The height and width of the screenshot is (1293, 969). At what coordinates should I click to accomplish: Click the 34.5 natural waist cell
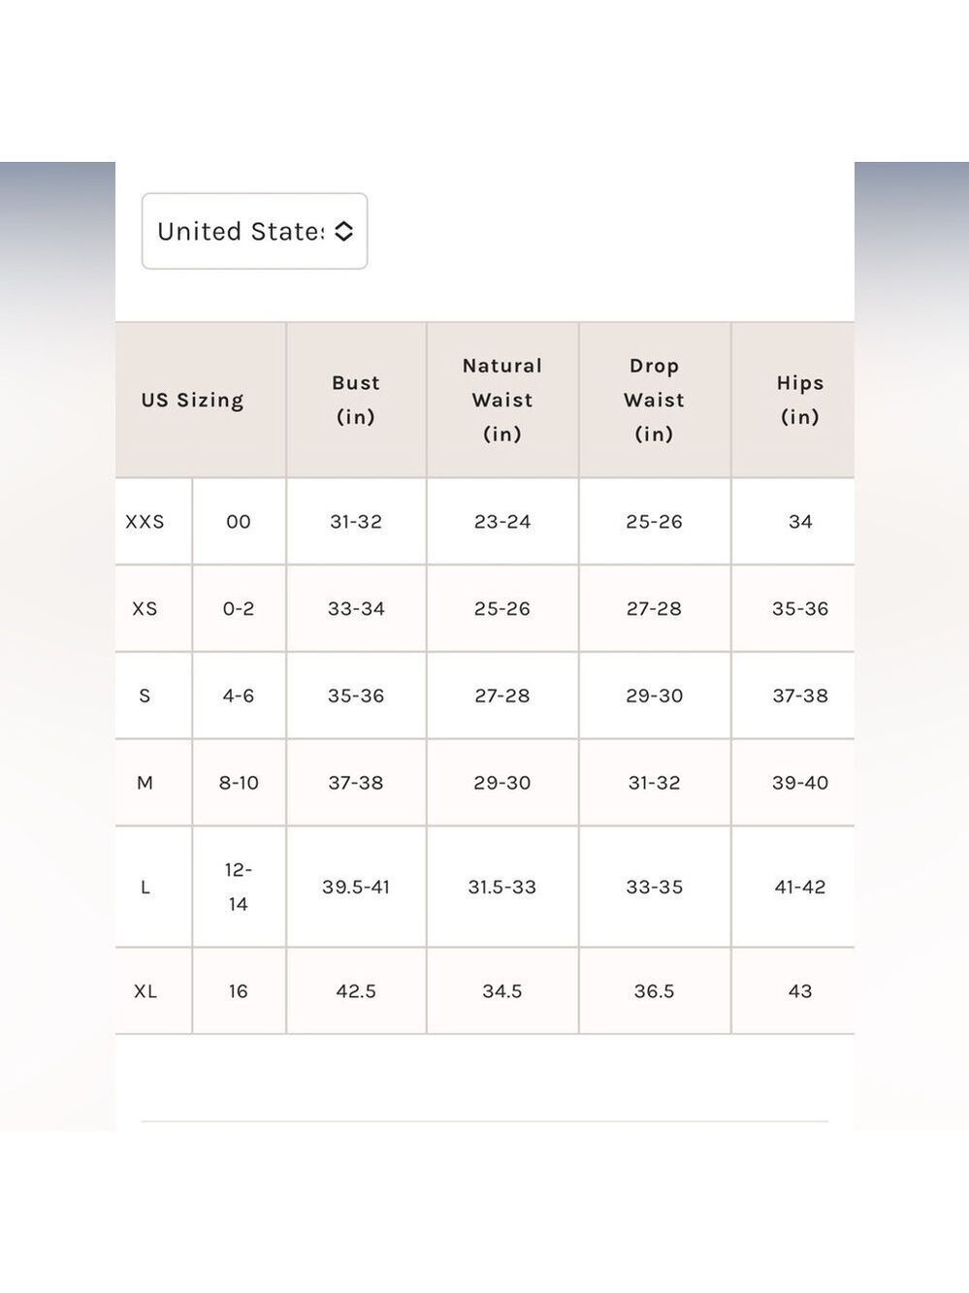(x=502, y=991)
